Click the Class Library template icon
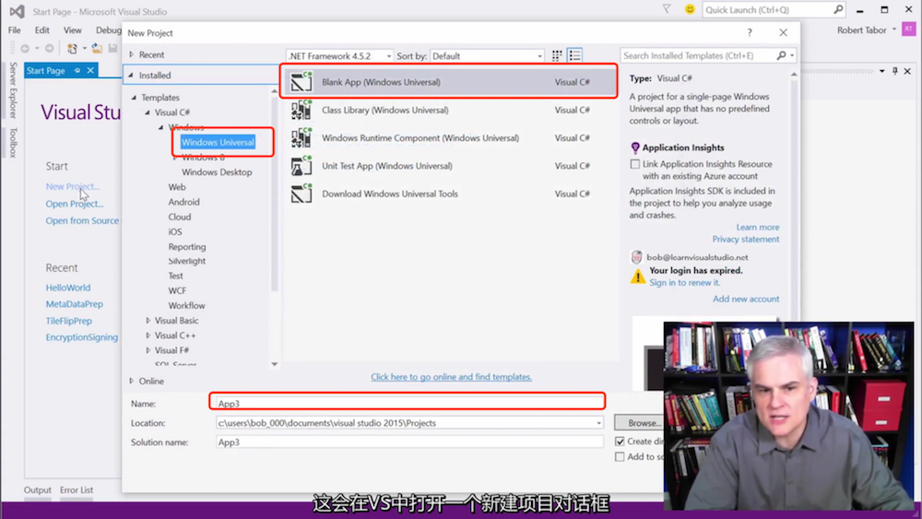Viewport: 922px width, 519px height. 301,110
